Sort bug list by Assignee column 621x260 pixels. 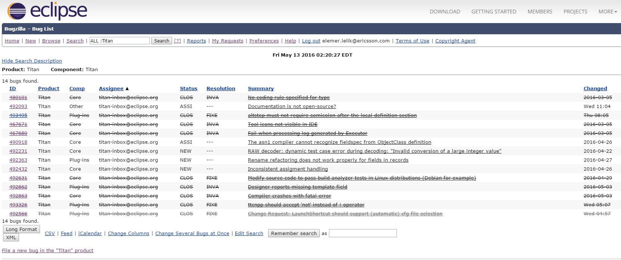[111, 89]
